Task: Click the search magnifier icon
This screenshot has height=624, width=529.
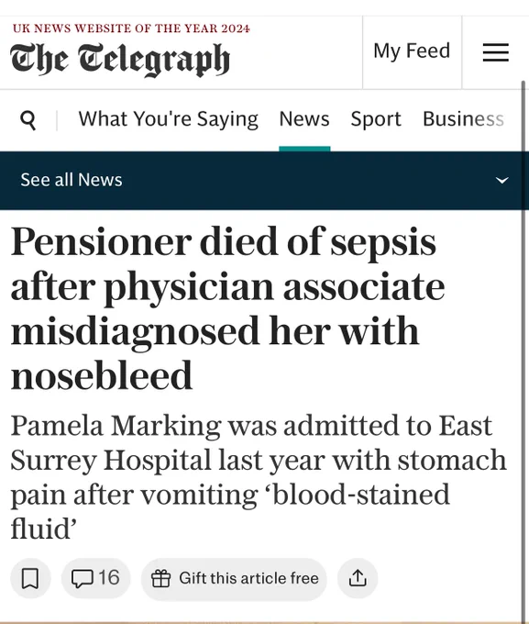Action: pos(28,120)
